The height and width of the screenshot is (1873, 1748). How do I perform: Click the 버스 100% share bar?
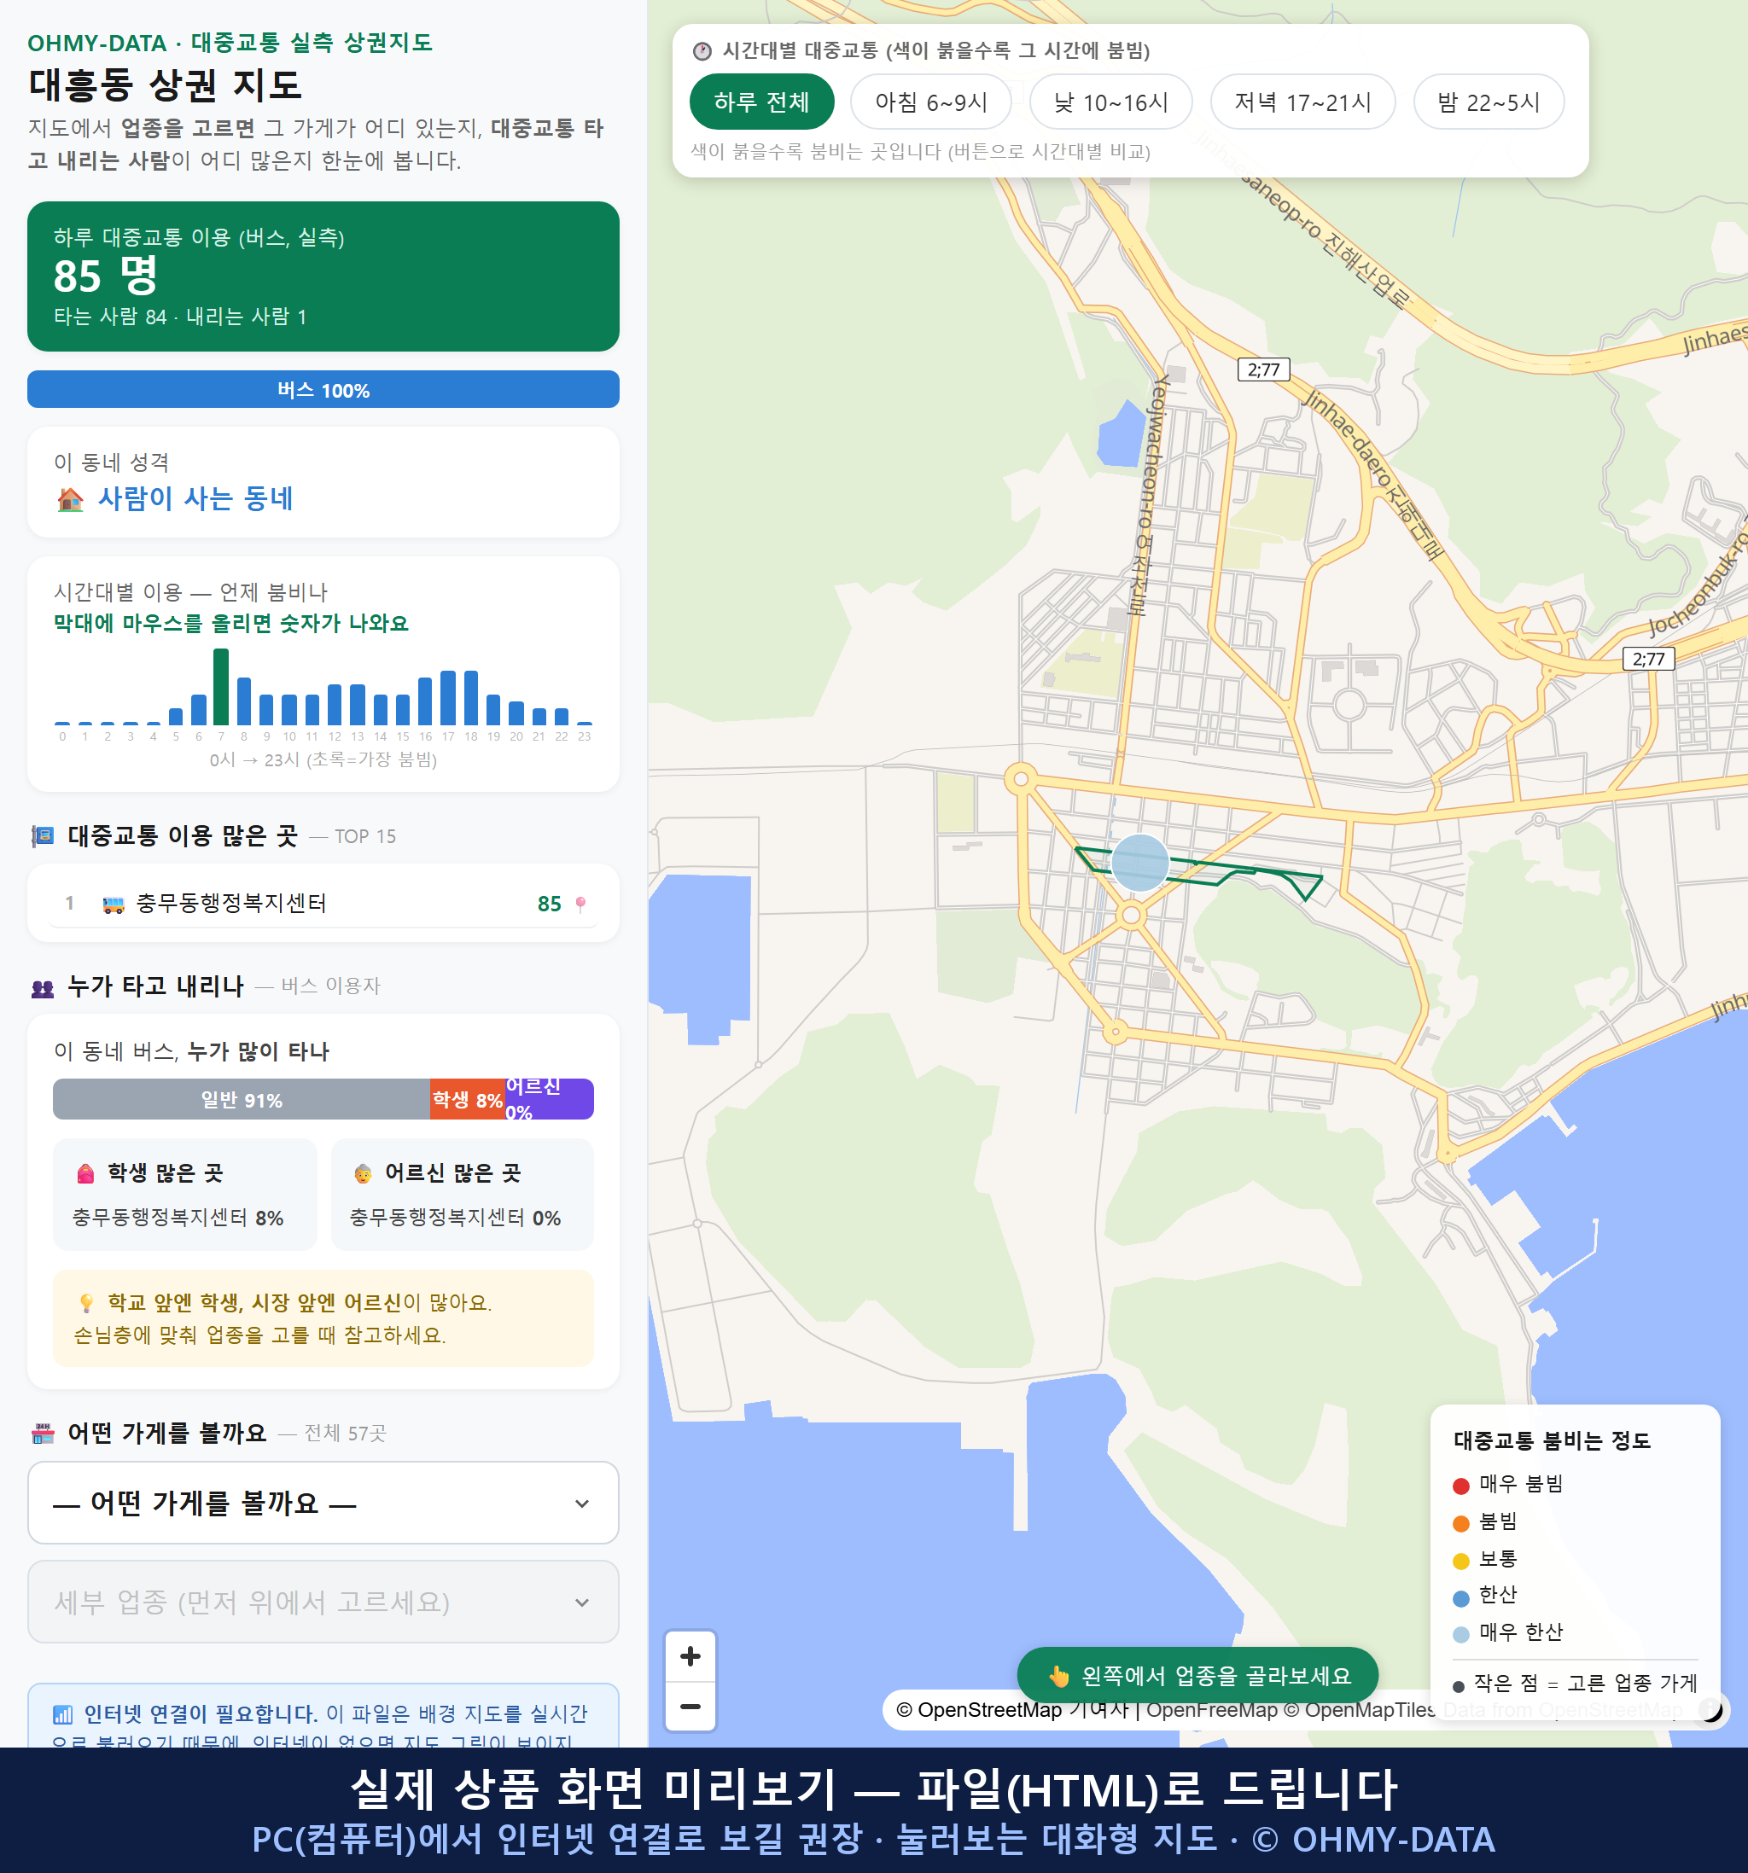323,389
